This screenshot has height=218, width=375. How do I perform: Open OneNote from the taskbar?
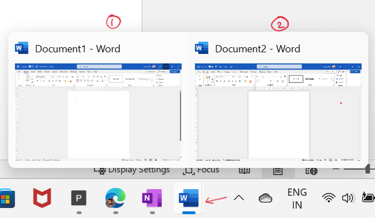[x=152, y=198]
